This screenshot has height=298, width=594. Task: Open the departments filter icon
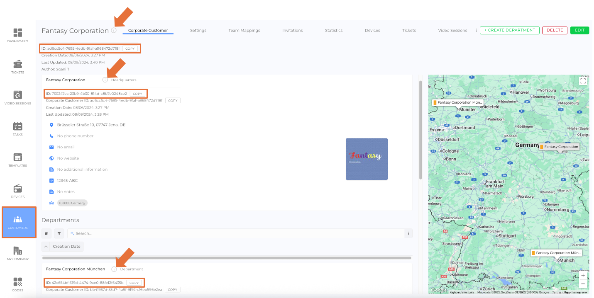click(59, 233)
